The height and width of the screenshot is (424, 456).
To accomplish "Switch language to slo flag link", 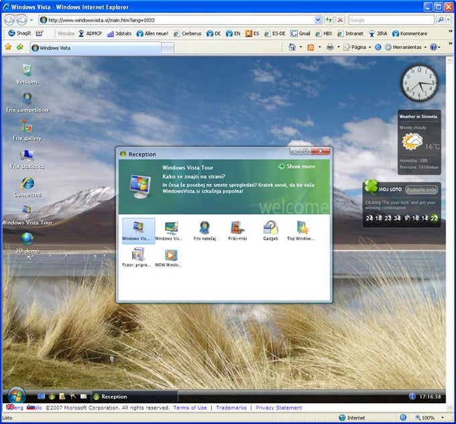I will point(34,407).
